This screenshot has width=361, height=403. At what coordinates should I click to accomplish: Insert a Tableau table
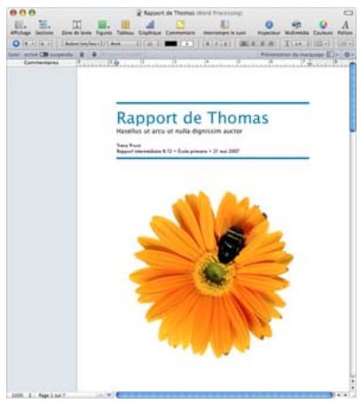coord(125,28)
